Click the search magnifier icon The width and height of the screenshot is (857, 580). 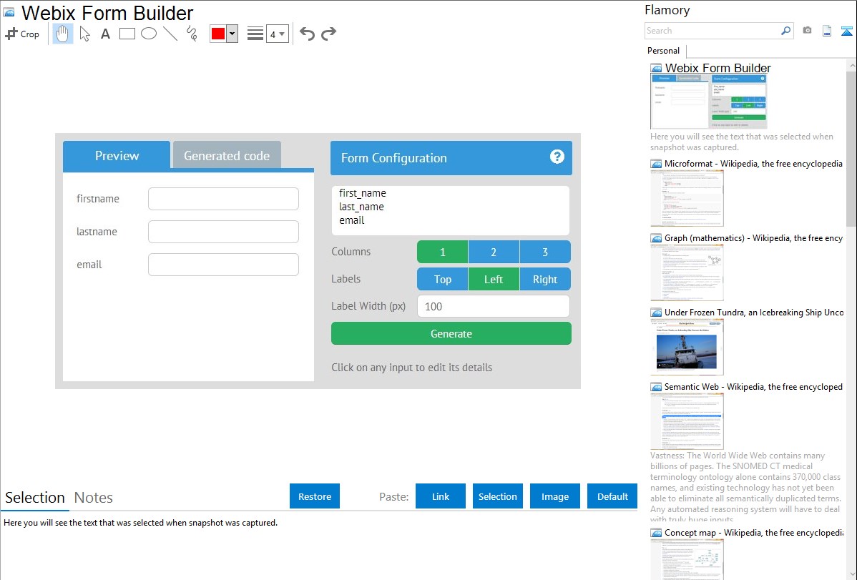coord(785,31)
